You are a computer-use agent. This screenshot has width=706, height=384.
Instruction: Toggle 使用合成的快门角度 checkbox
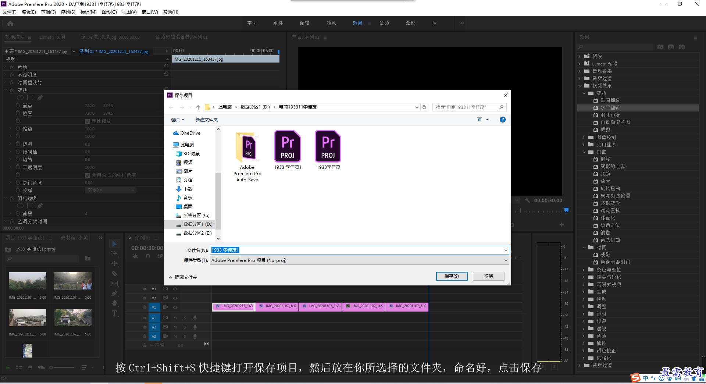coord(88,175)
